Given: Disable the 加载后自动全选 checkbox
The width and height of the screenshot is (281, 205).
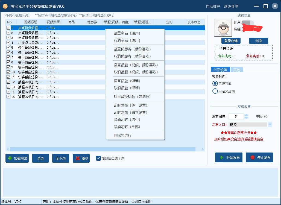Looking at the screenshot, I should [x=98, y=158].
